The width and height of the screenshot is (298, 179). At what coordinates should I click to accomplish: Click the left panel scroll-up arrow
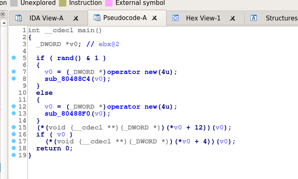pyautogui.click(x=4, y=23)
